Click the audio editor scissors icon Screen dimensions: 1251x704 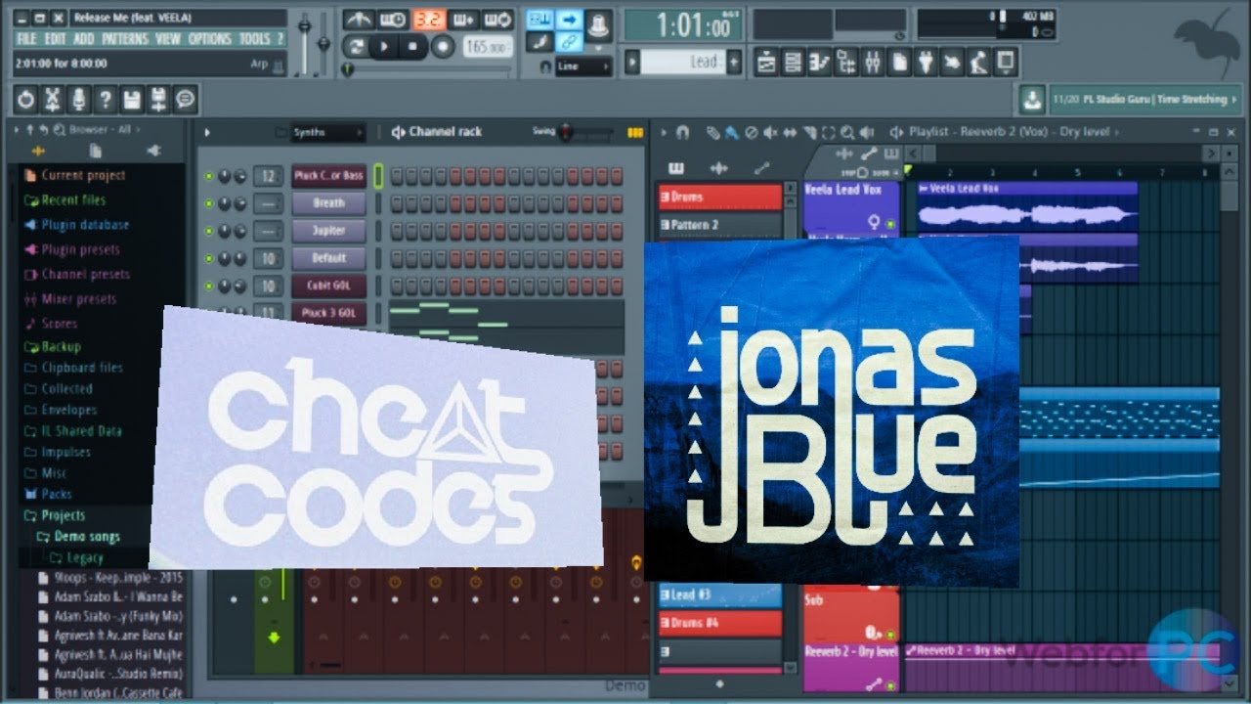[53, 99]
